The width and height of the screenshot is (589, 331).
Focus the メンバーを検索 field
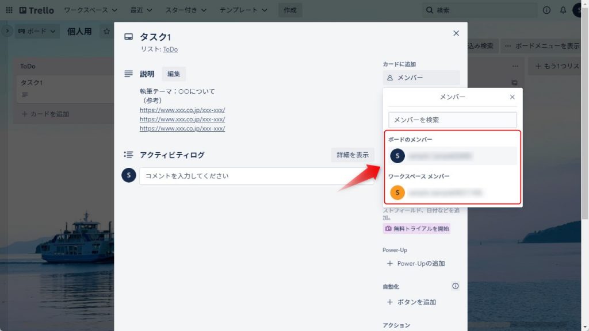click(452, 120)
